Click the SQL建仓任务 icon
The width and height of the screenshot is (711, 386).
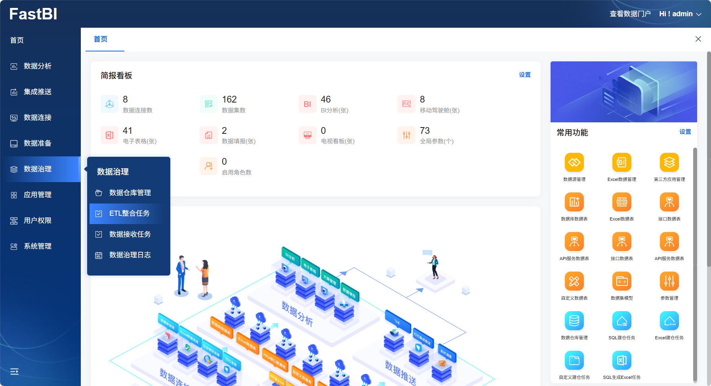(621, 321)
